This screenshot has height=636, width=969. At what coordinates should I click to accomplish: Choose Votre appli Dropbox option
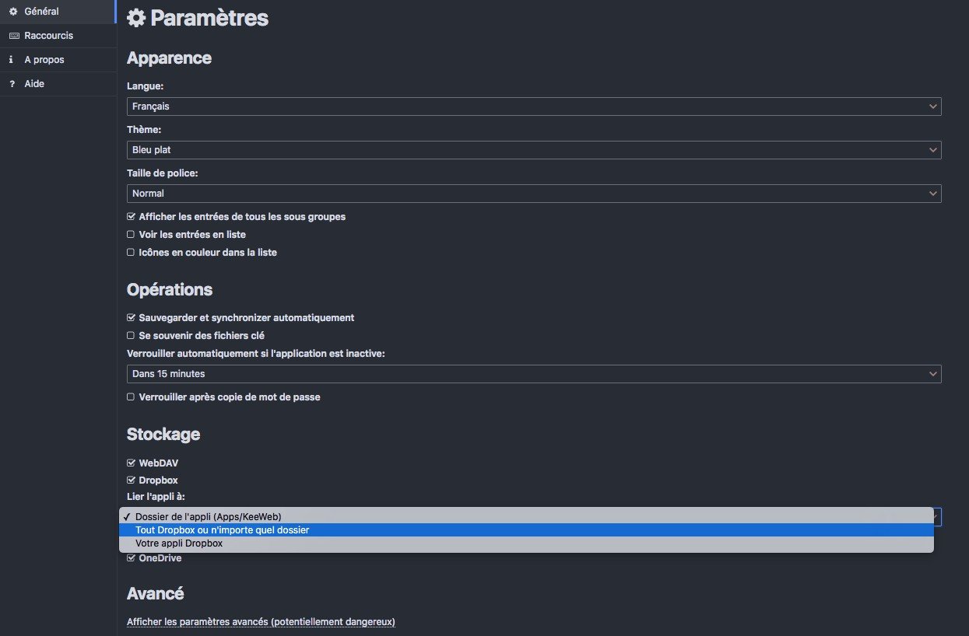tap(526, 543)
